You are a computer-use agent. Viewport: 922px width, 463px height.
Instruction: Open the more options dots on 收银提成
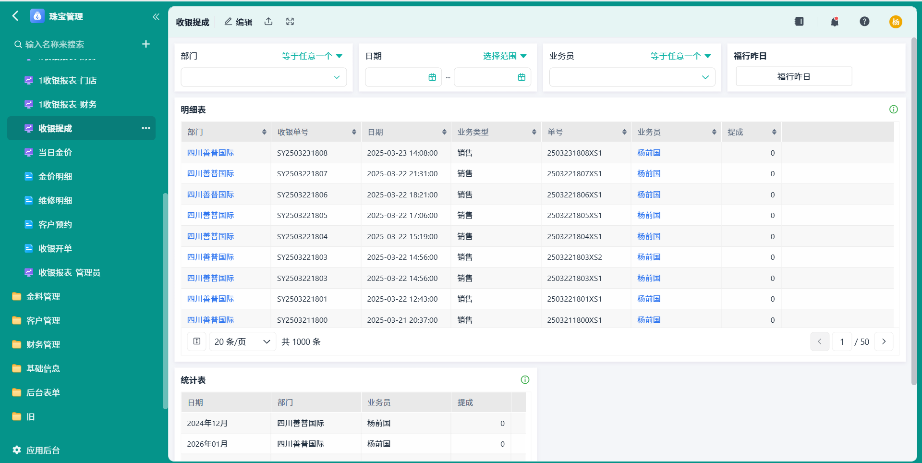[x=146, y=128]
